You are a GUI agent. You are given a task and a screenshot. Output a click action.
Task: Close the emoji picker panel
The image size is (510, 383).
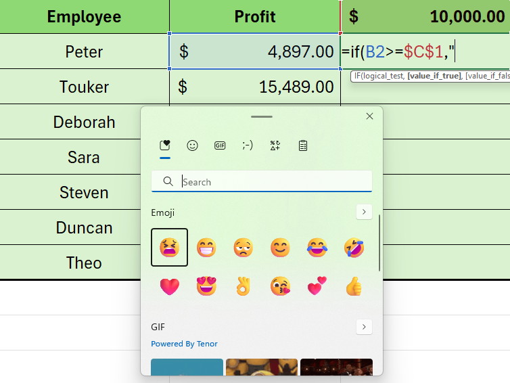pos(369,116)
